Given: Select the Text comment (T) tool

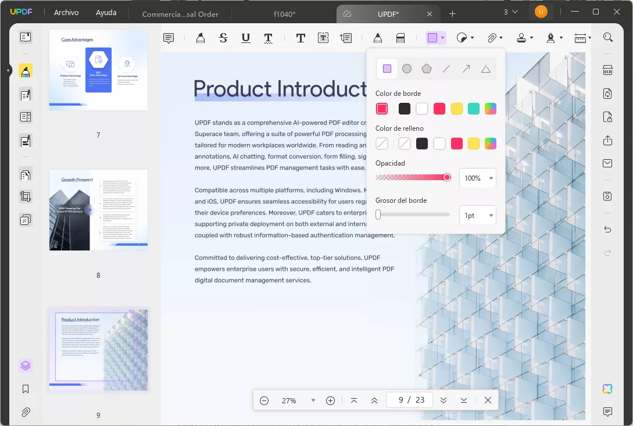Looking at the screenshot, I should pos(301,38).
